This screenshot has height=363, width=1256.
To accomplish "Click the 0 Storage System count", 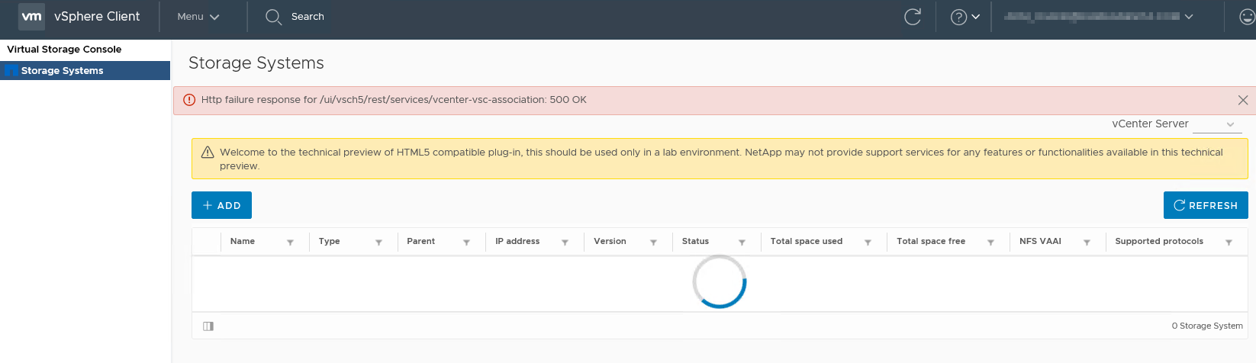I will pos(1207,326).
